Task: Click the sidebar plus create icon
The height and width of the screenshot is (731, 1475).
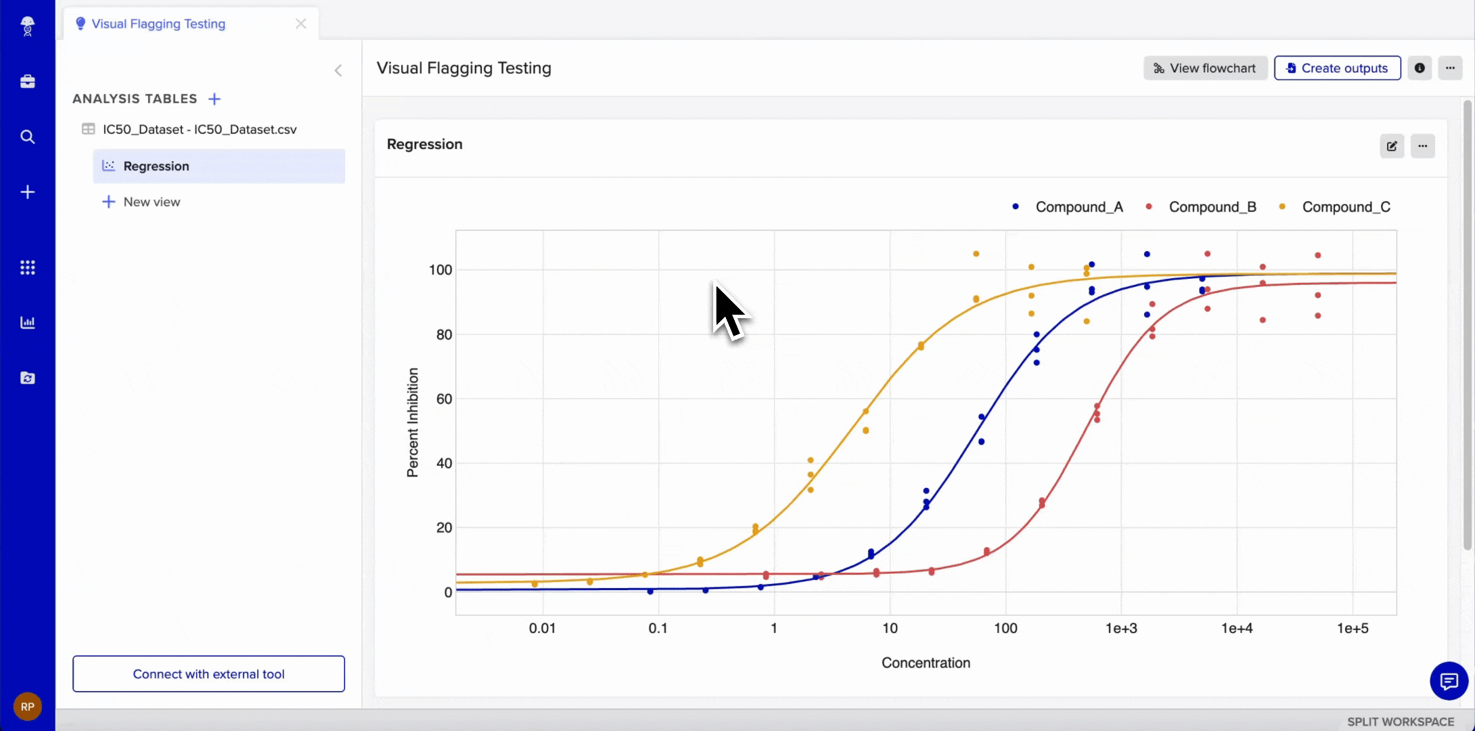Action: point(27,192)
